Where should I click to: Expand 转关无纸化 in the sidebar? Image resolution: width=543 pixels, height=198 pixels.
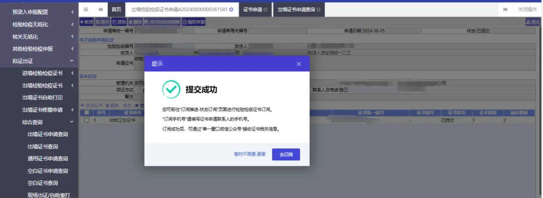click(x=39, y=36)
